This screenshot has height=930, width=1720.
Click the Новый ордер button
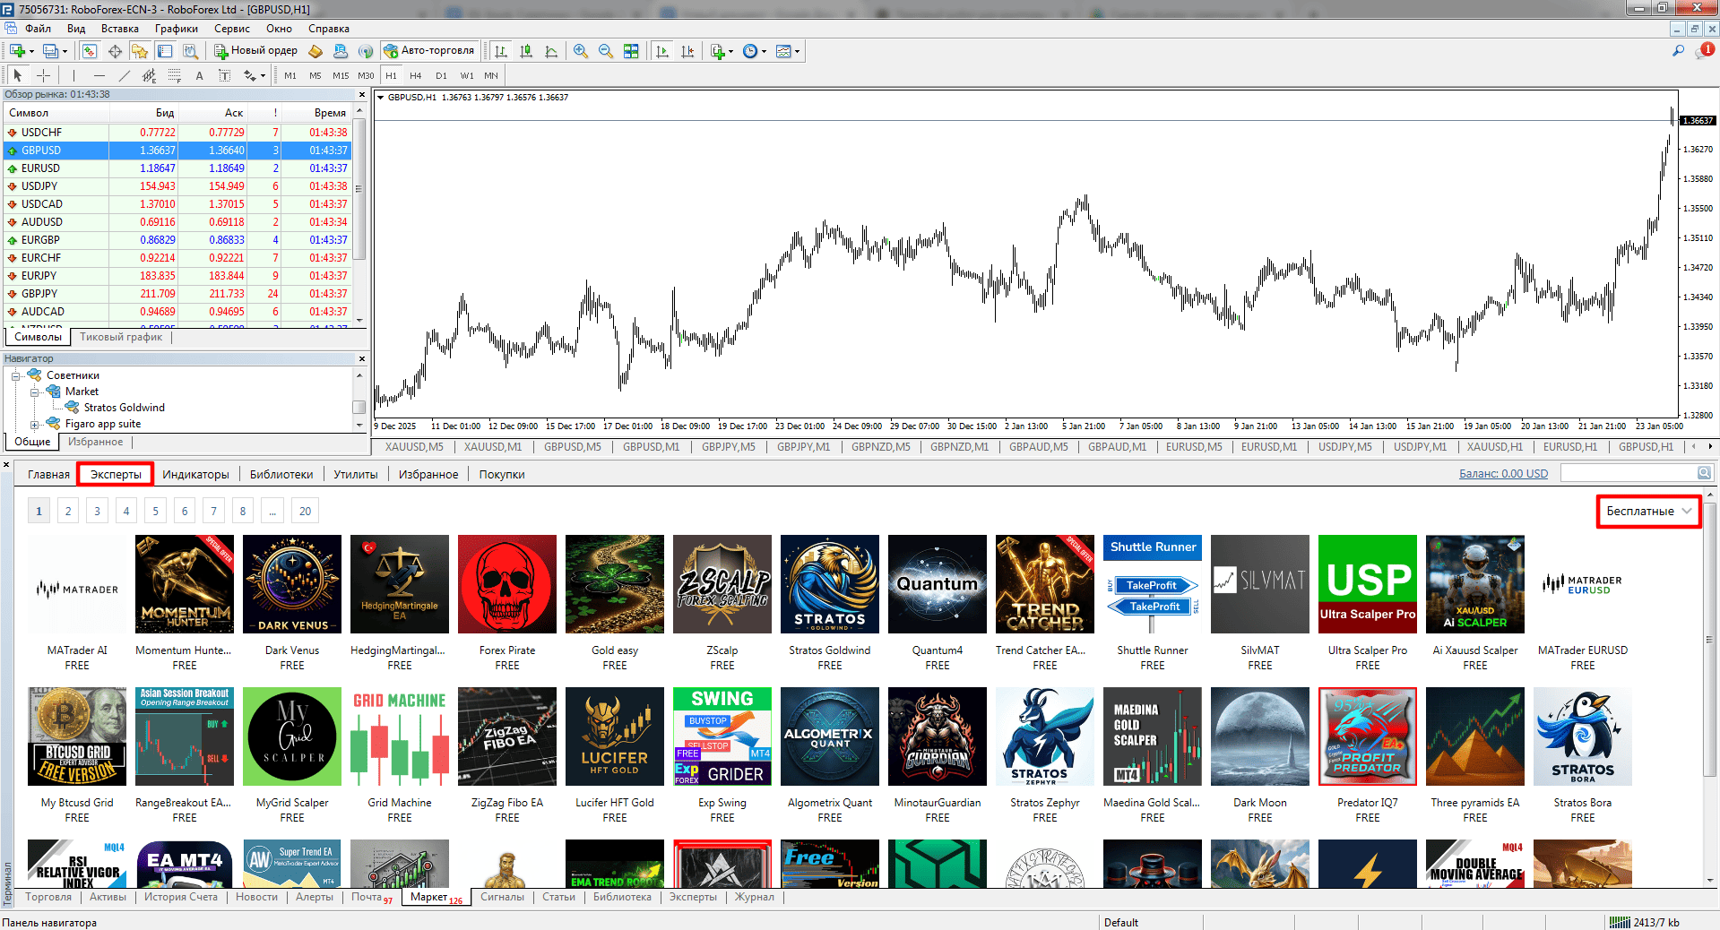click(x=255, y=51)
